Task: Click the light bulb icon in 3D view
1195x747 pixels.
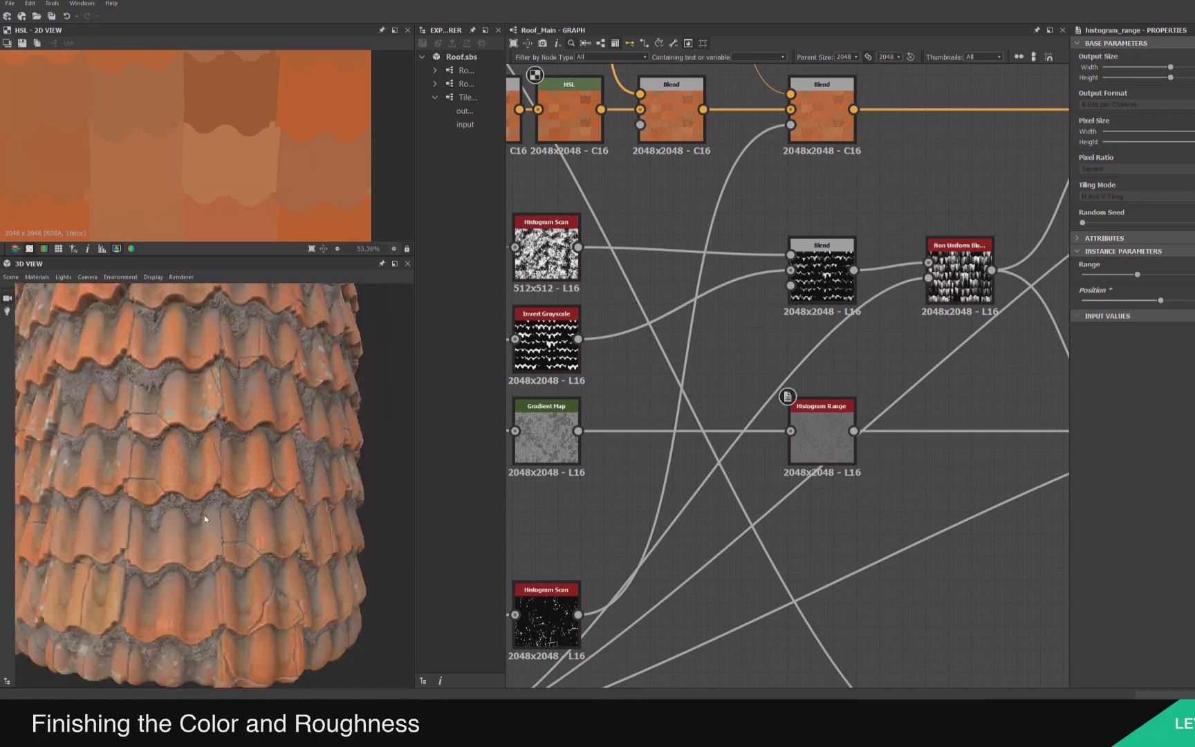Action: tap(8, 311)
